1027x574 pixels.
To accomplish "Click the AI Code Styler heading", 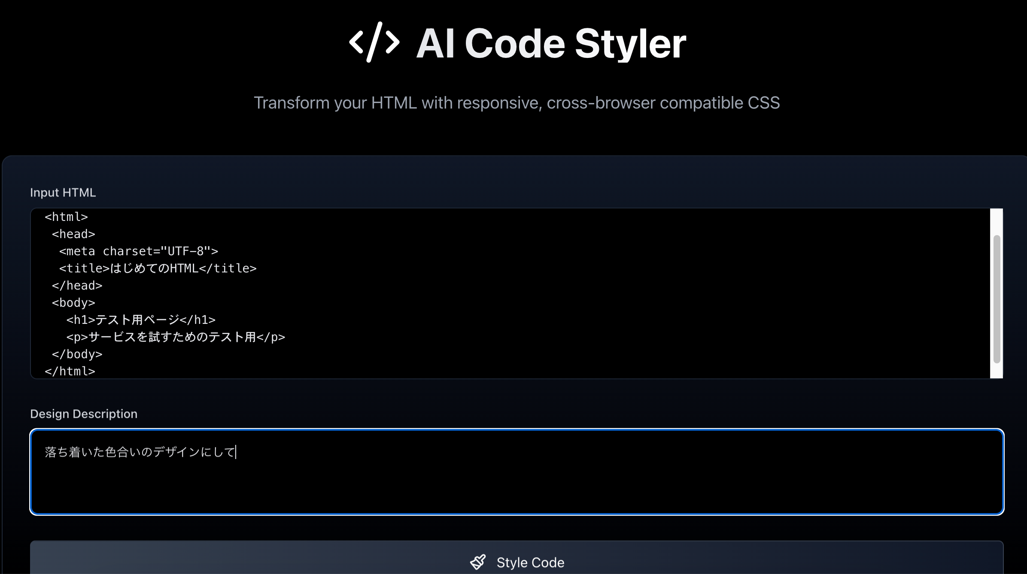I will click(551, 43).
